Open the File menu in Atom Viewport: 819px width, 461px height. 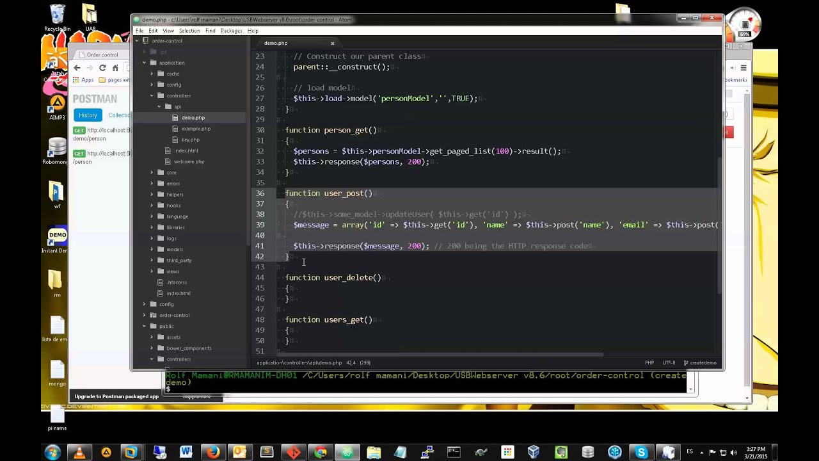pos(139,31)
